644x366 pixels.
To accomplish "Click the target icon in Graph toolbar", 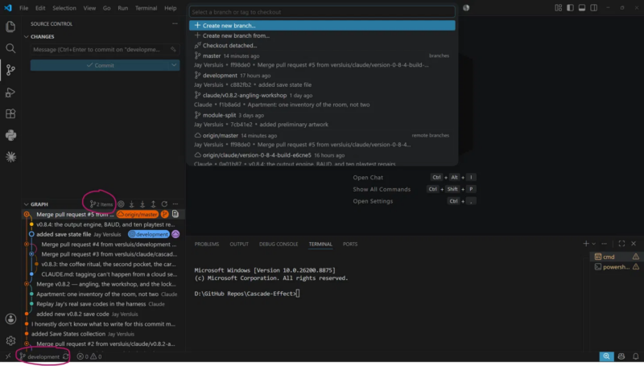I will (121, 204).
